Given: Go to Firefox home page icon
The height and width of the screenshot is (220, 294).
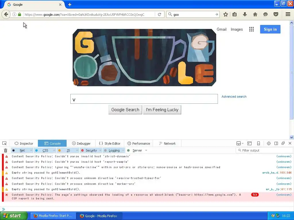Looking at the screenshot, I should (x=255, y=14).
